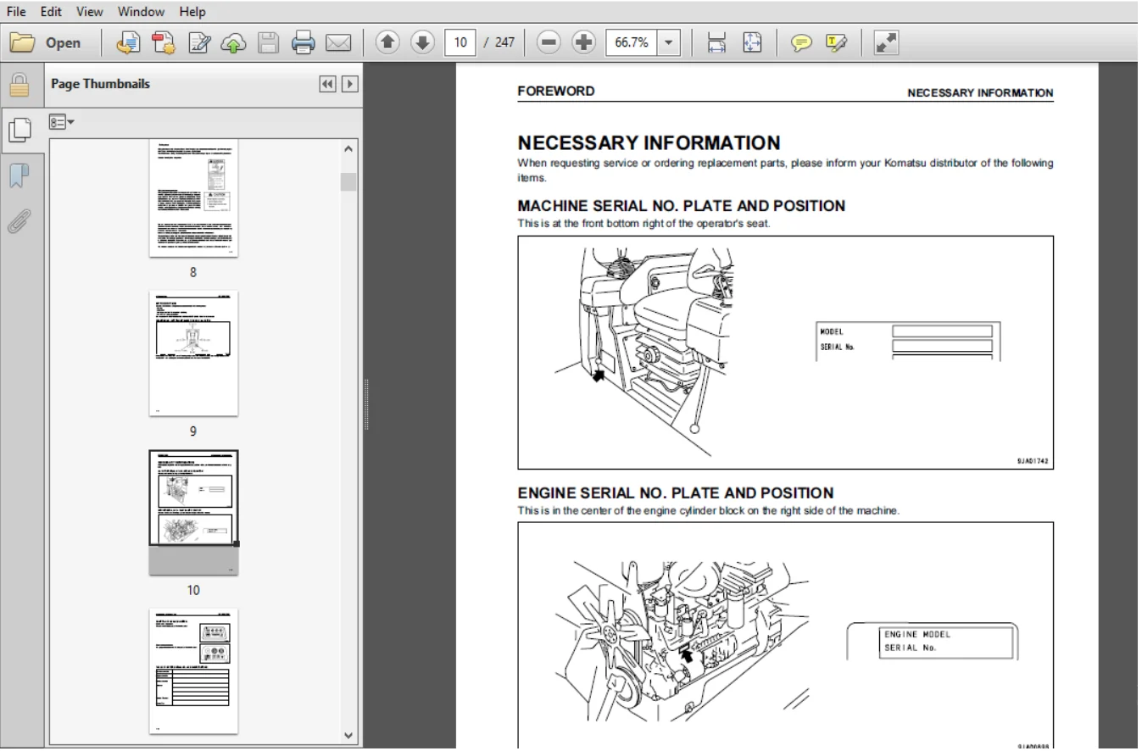
Task: Click the ENGINE SERIAL NO. PLATE heading
Action: pyautogui.click(x=675, y=492)
